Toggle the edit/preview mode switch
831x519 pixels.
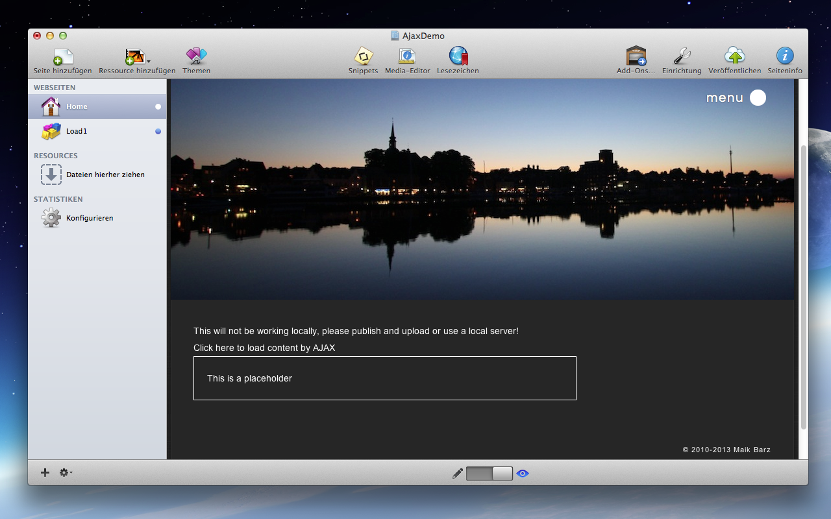pyautogui.click(x=490, y=474)
